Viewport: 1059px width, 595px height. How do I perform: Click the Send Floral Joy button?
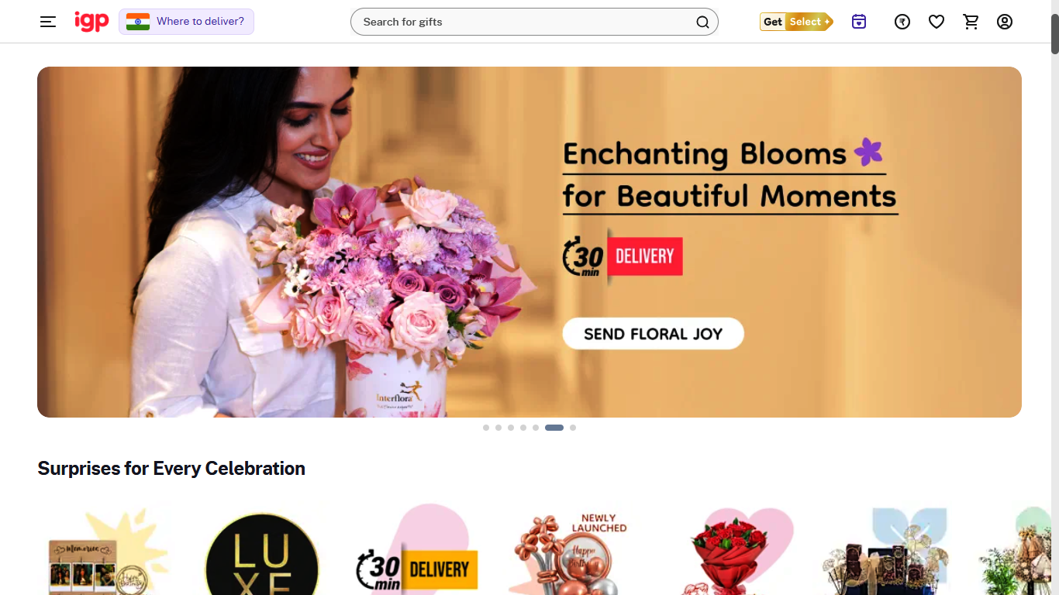click(653, 334)
